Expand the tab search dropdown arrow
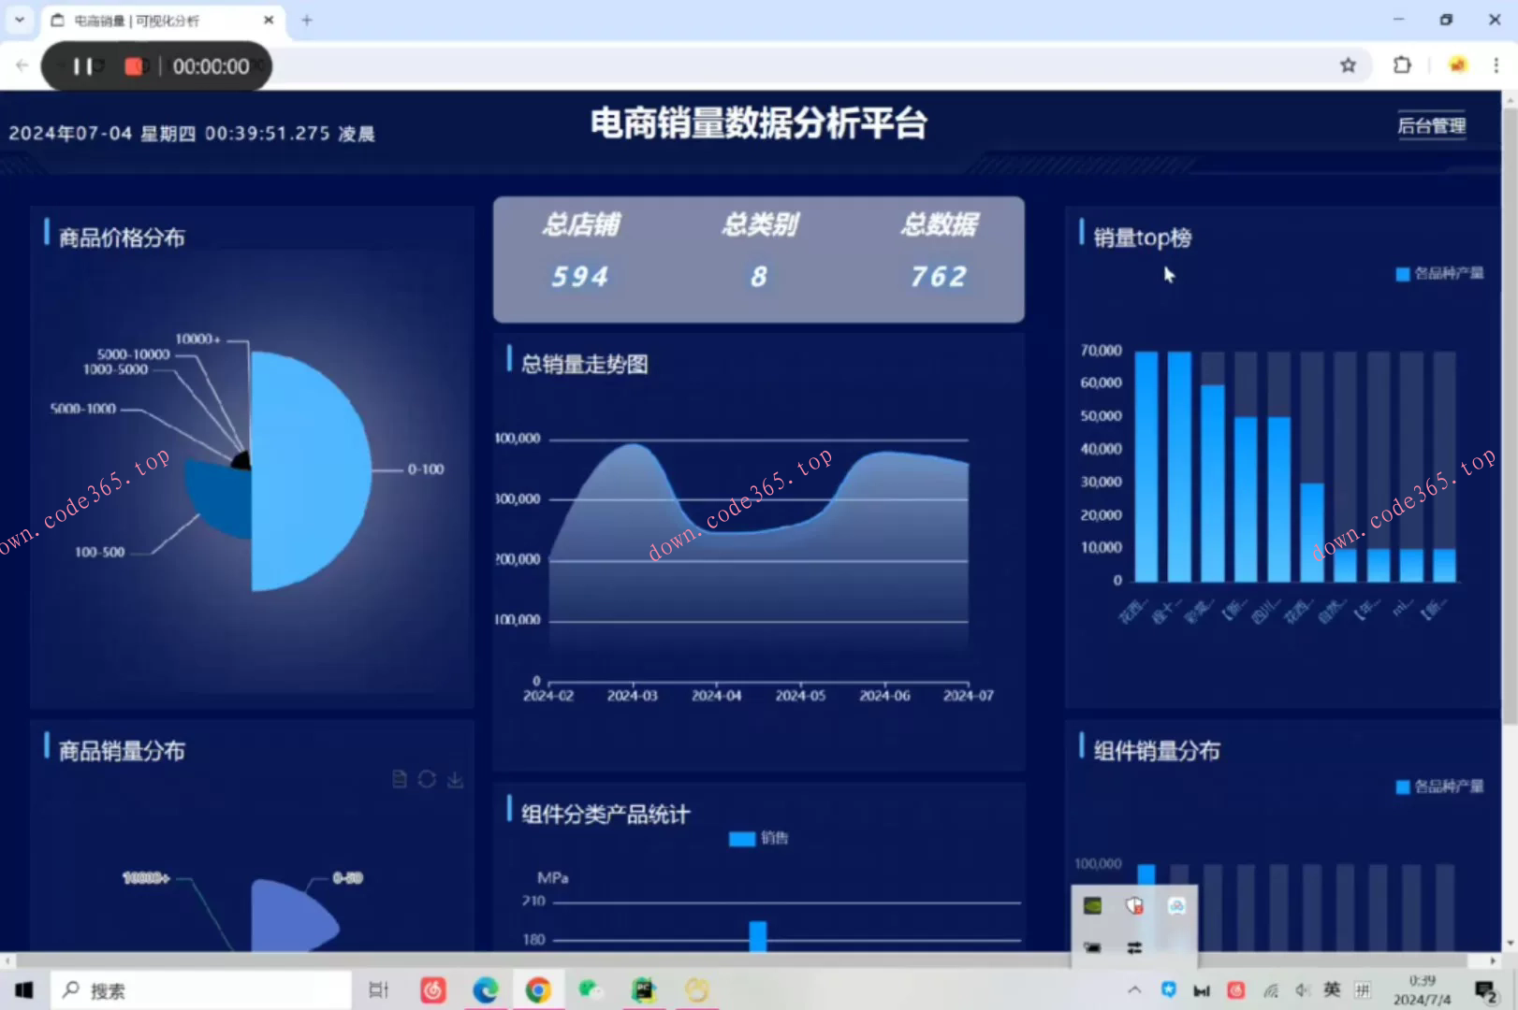This screenshot has height=1010, width=1518. coord(19,20)
